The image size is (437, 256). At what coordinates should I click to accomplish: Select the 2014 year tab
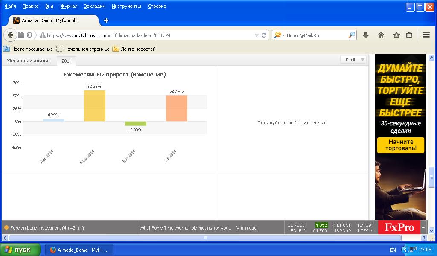pyautogui.click(x=67, y=61)
